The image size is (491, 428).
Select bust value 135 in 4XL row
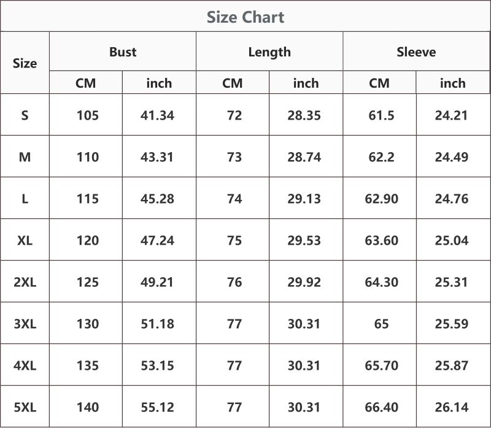[x=88, y=365]
